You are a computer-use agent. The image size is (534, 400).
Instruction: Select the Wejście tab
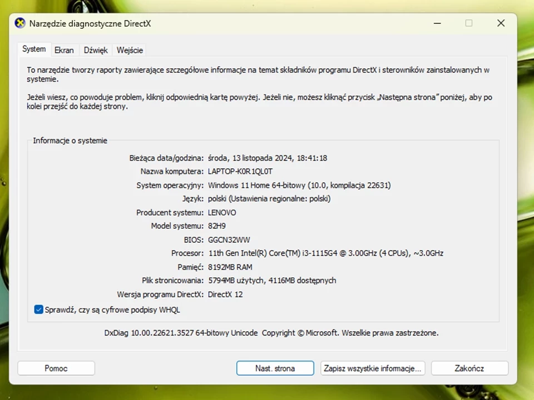(130, 51)
